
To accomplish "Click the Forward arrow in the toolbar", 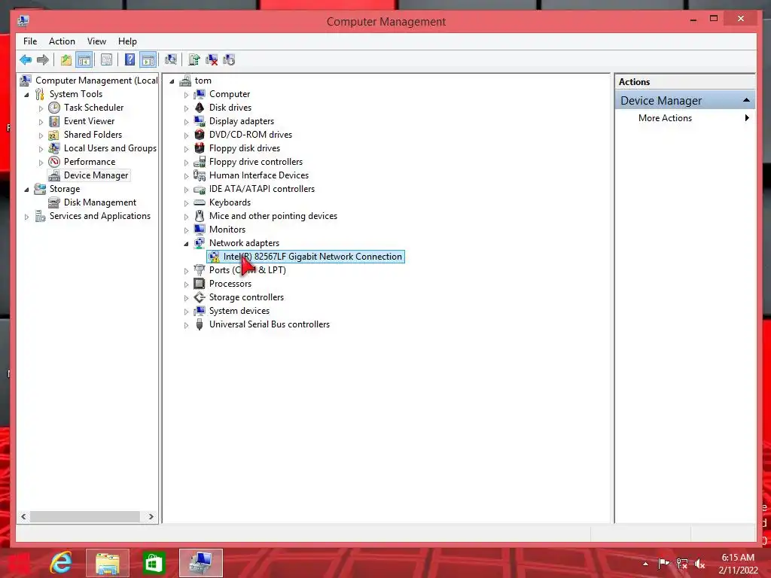I will point(43,60).
